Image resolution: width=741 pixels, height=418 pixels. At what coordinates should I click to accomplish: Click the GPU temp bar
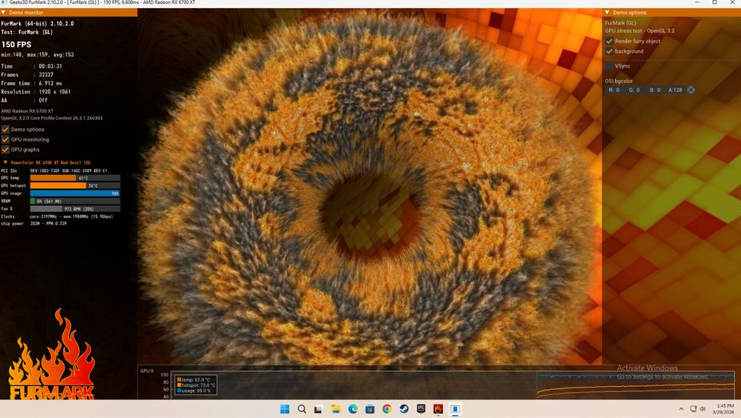tap(75, 178)
